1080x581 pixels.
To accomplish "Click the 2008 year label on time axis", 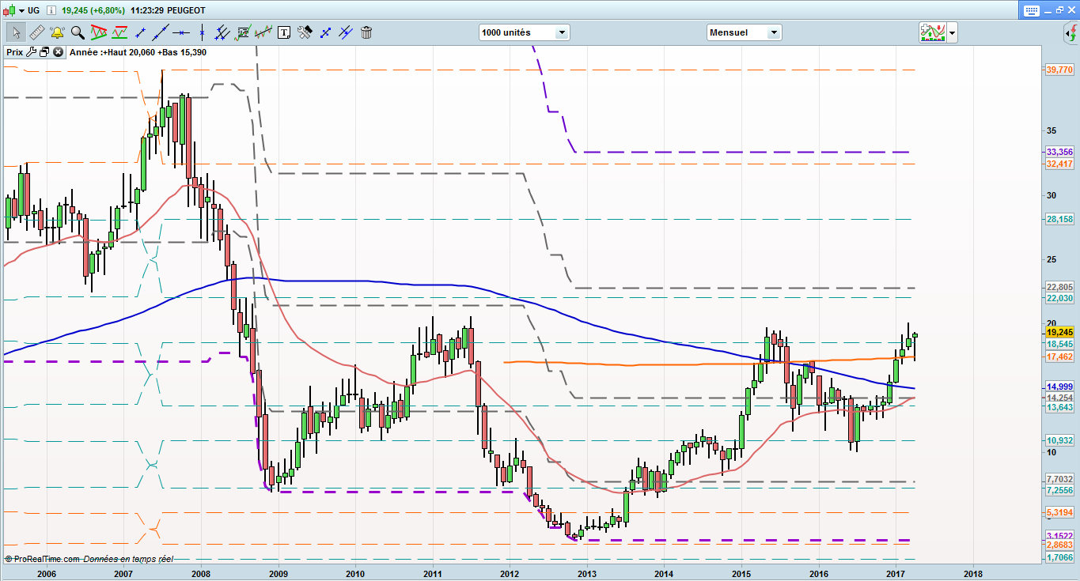I will [x=201, y=574].
